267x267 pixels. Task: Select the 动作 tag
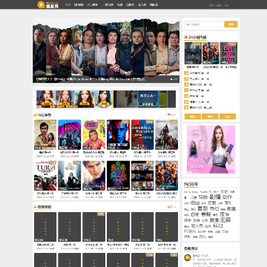pyautogui.click(x=227, y=197)
